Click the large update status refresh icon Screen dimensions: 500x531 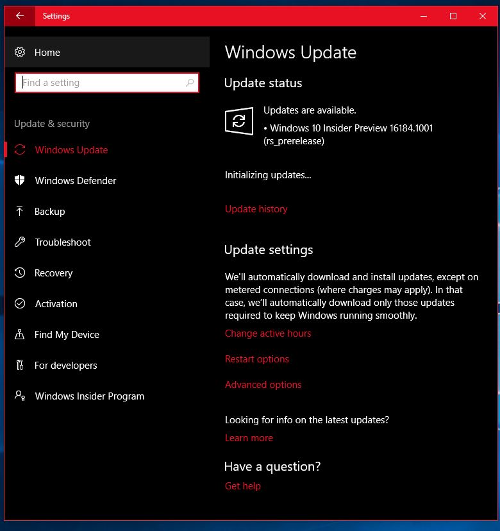[239, 121]
